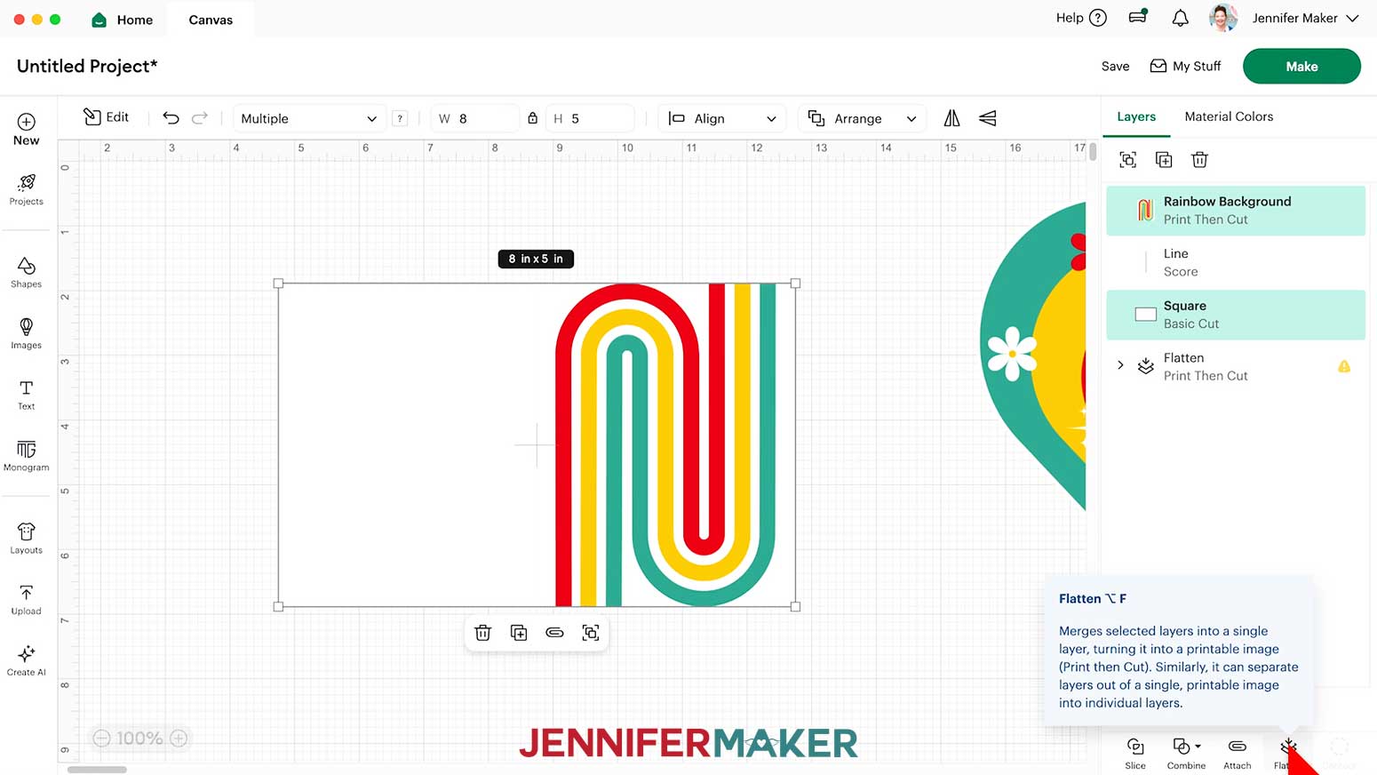Image resolution: width=1377 pixels, height=775 pixels.
Task: Click the rainbow image on canvas
Action: pos(665,444)
